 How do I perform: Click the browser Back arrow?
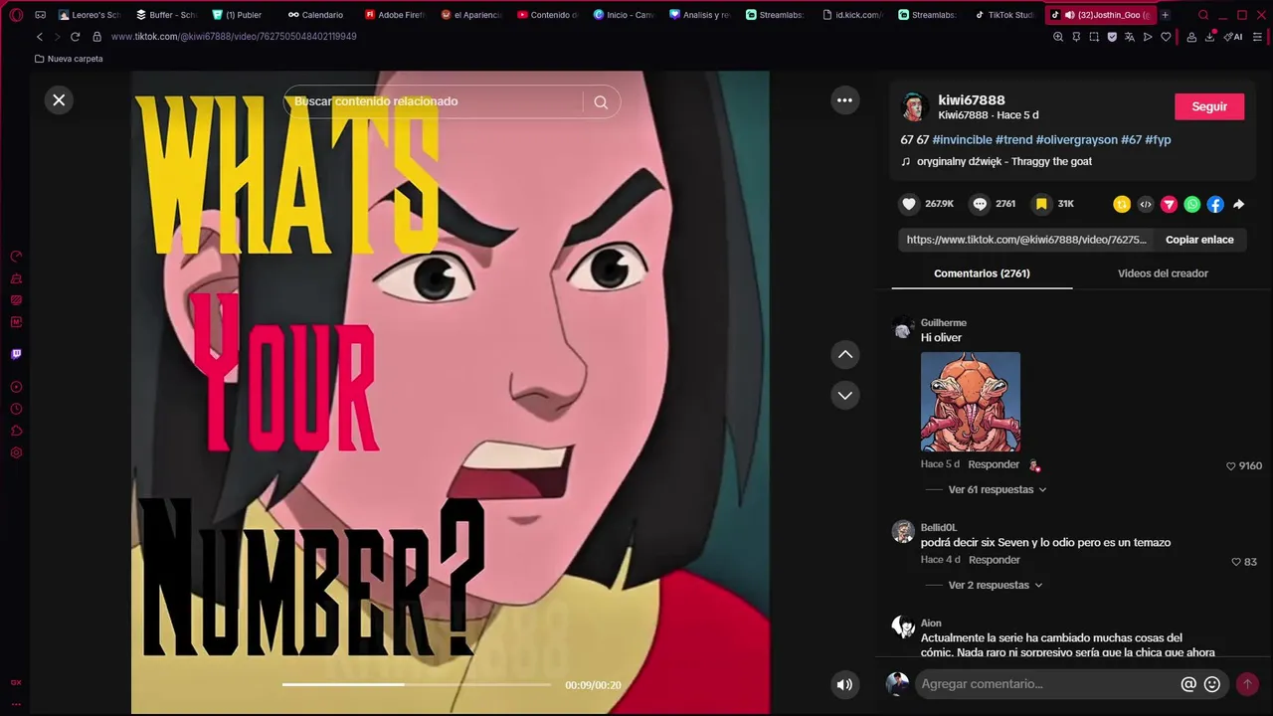coord(39,37)
